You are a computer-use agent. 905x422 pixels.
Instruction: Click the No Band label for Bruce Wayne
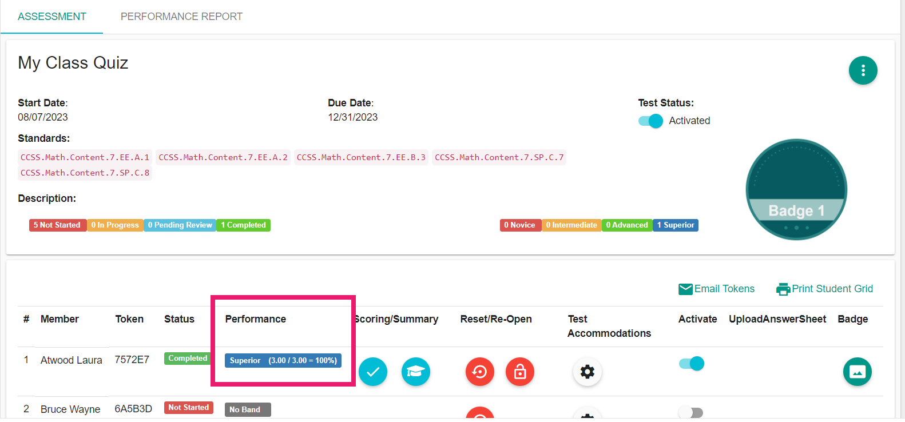point(248,410)
